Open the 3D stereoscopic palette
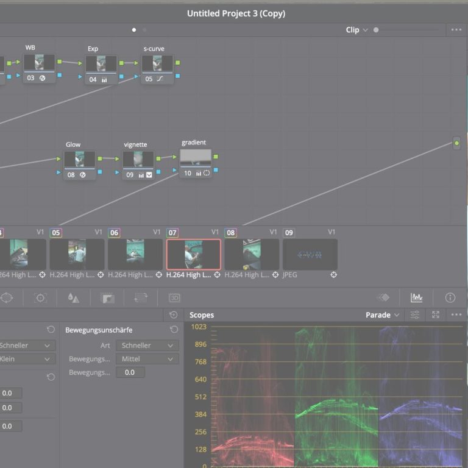Screen dimensions: 468x468 [174, 298]
